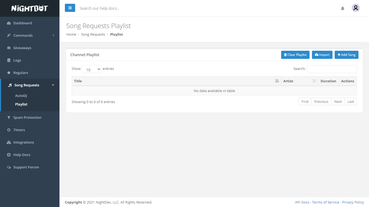This screenshot has width=369, height=207.
Task: Select the Integrations sidebar item
Action: click(x=24, y=142)
